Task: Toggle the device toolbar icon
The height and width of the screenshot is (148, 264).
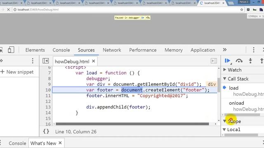Action: click(x=11, y=50)
